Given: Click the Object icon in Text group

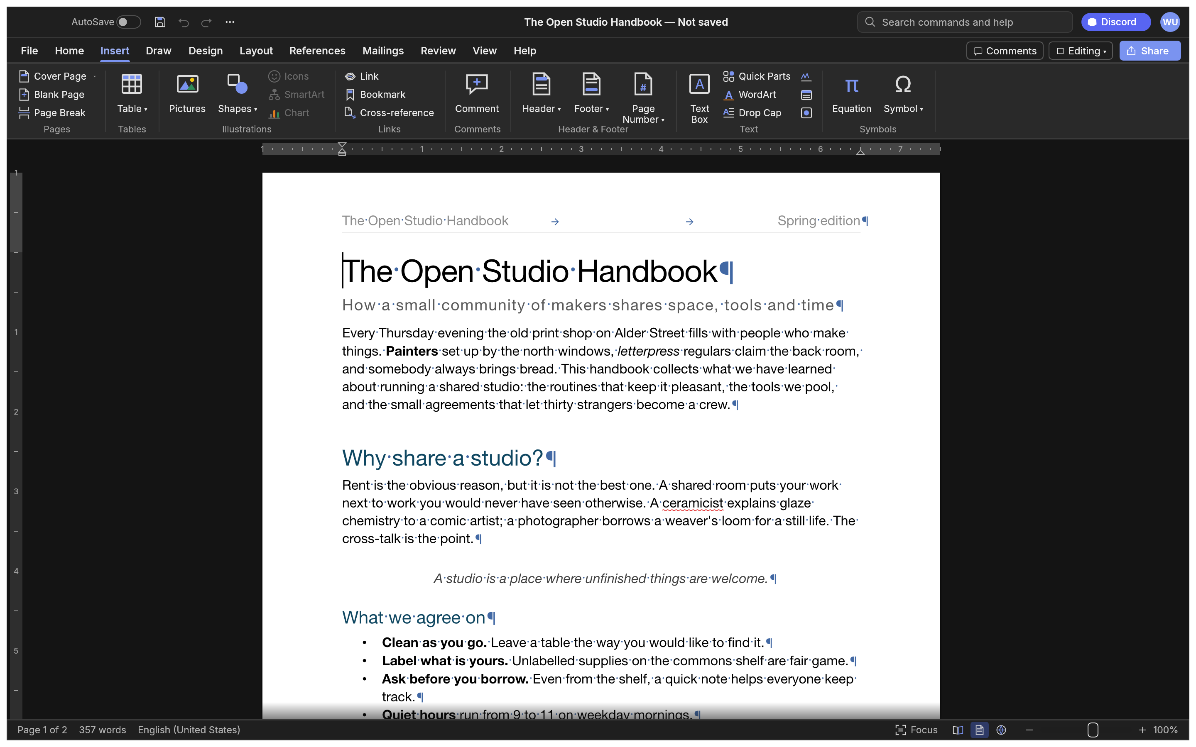Looking at the screenshot, I should pos(806,112).
